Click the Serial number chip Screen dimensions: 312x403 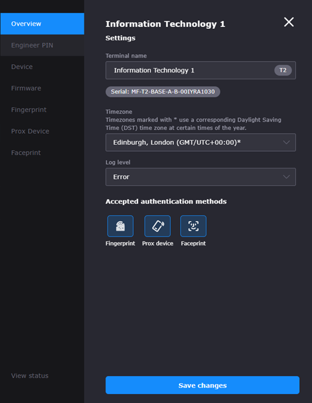[163, 92]
